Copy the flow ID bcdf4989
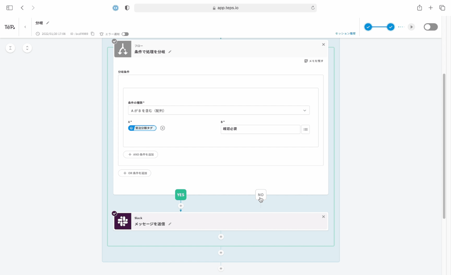 click(x=93, y=34)
